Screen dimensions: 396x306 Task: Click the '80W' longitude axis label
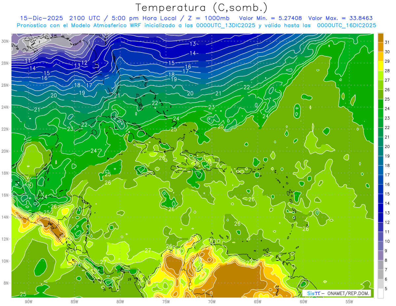(120, 302)
